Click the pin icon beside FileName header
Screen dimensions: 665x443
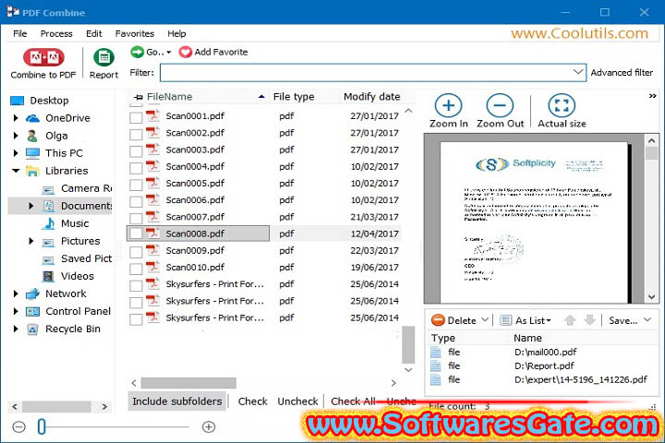[139, 97]
